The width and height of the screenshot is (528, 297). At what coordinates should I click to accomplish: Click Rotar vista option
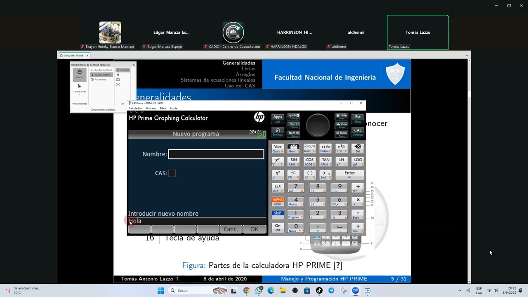pos(99,80)
